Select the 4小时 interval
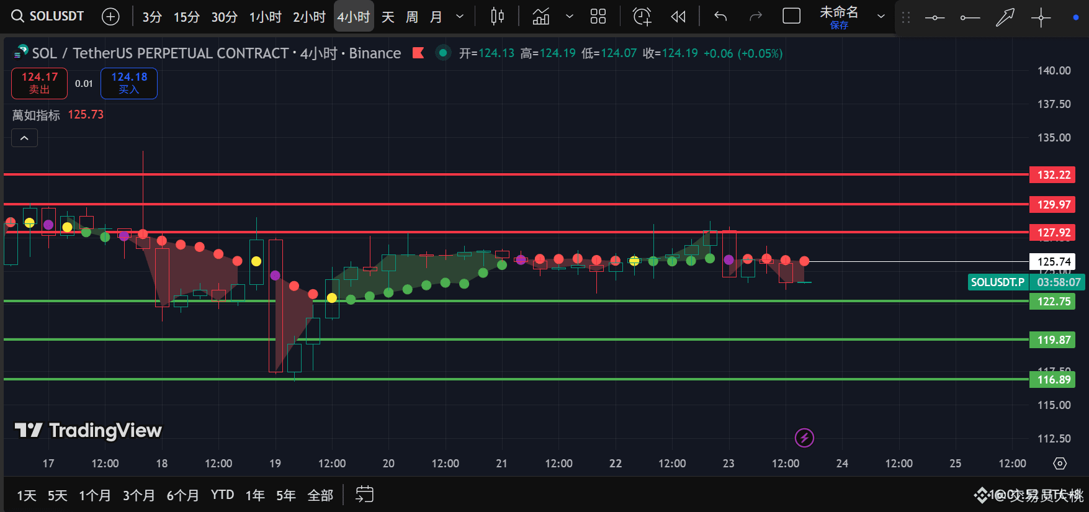The height and width of the screenshot is (512, 1089). coord(354,17)
